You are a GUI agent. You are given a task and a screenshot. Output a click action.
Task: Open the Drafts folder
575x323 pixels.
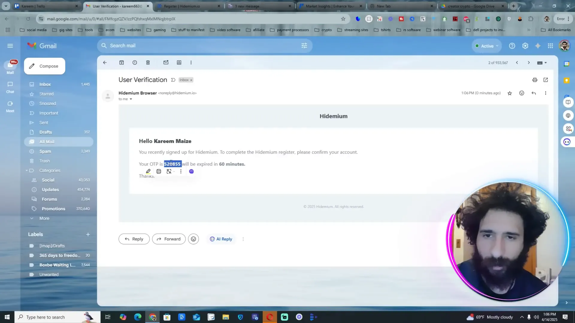(x=59, y=132)
